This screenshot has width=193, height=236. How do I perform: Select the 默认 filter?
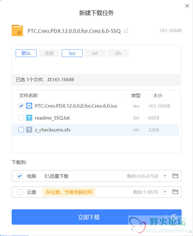click(26, 53)
